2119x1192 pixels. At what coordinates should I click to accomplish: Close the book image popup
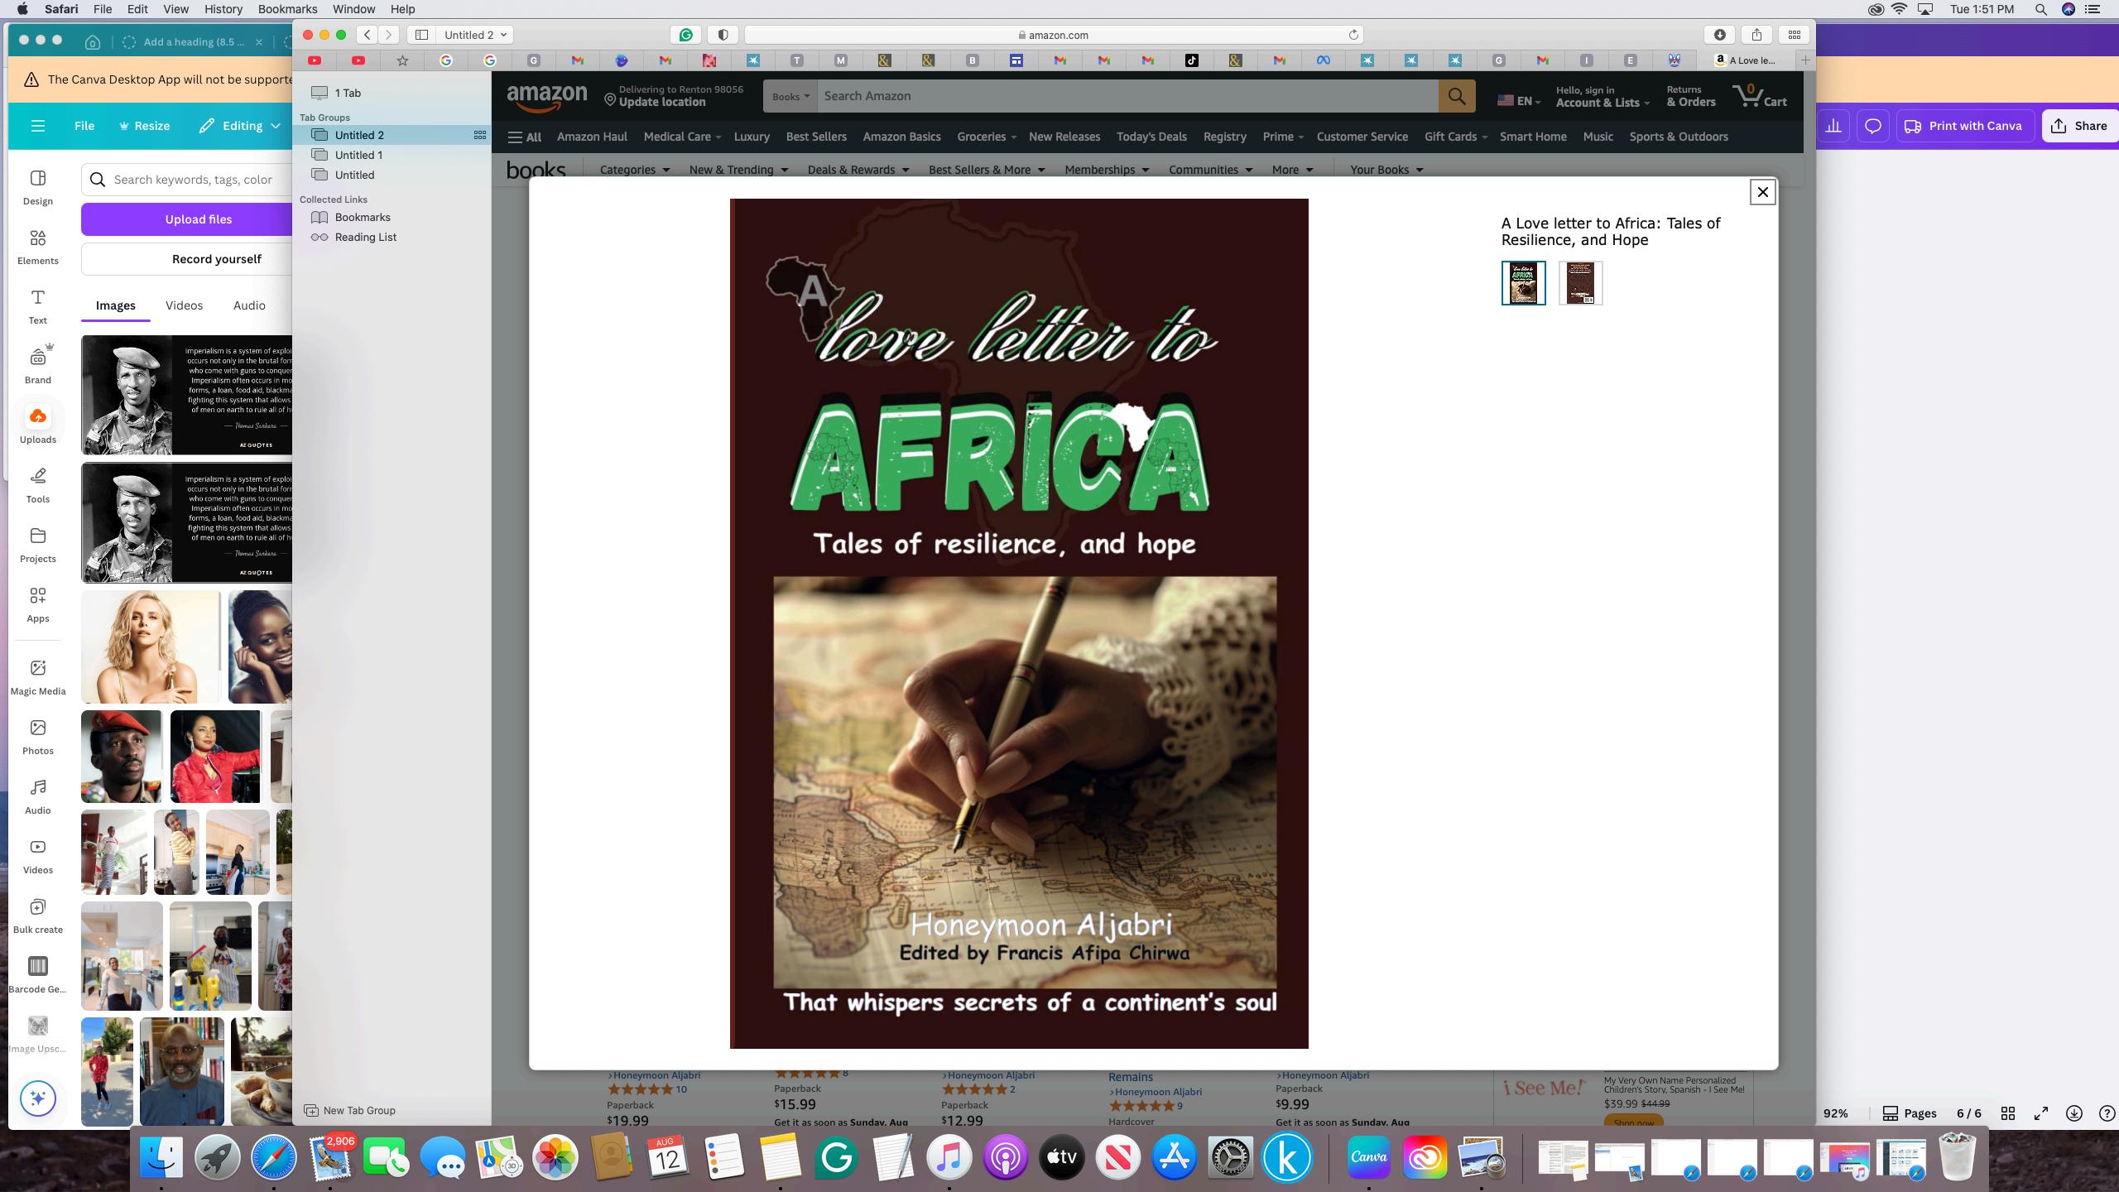click(1762, 192)
